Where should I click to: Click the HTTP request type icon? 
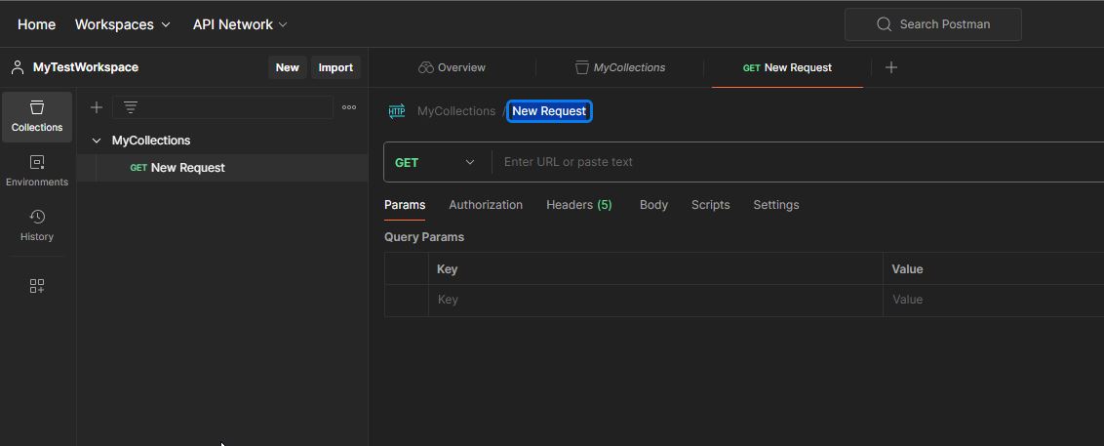(397, 111)
